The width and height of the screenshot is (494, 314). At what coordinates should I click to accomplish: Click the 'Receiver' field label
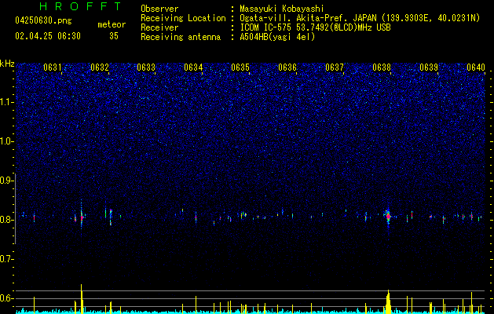click(x=159, y=27)
